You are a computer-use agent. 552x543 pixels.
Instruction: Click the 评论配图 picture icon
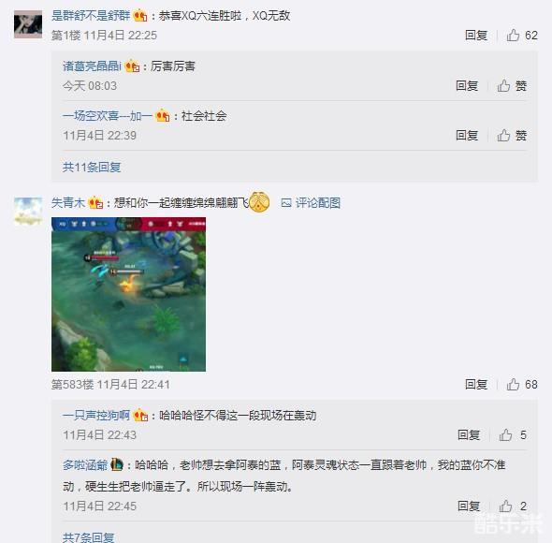pyautogui.click(x=286, y=202)
